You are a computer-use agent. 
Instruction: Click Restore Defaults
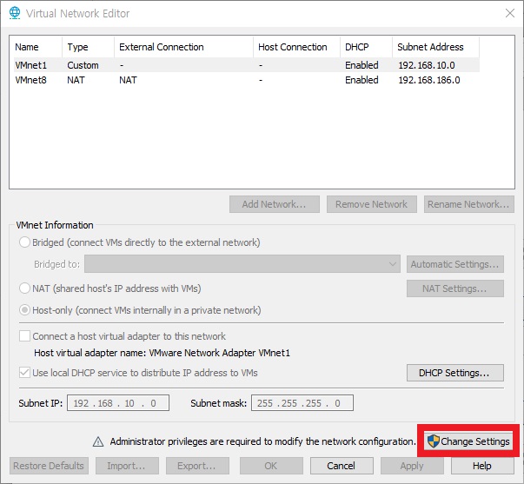point(50,466)
